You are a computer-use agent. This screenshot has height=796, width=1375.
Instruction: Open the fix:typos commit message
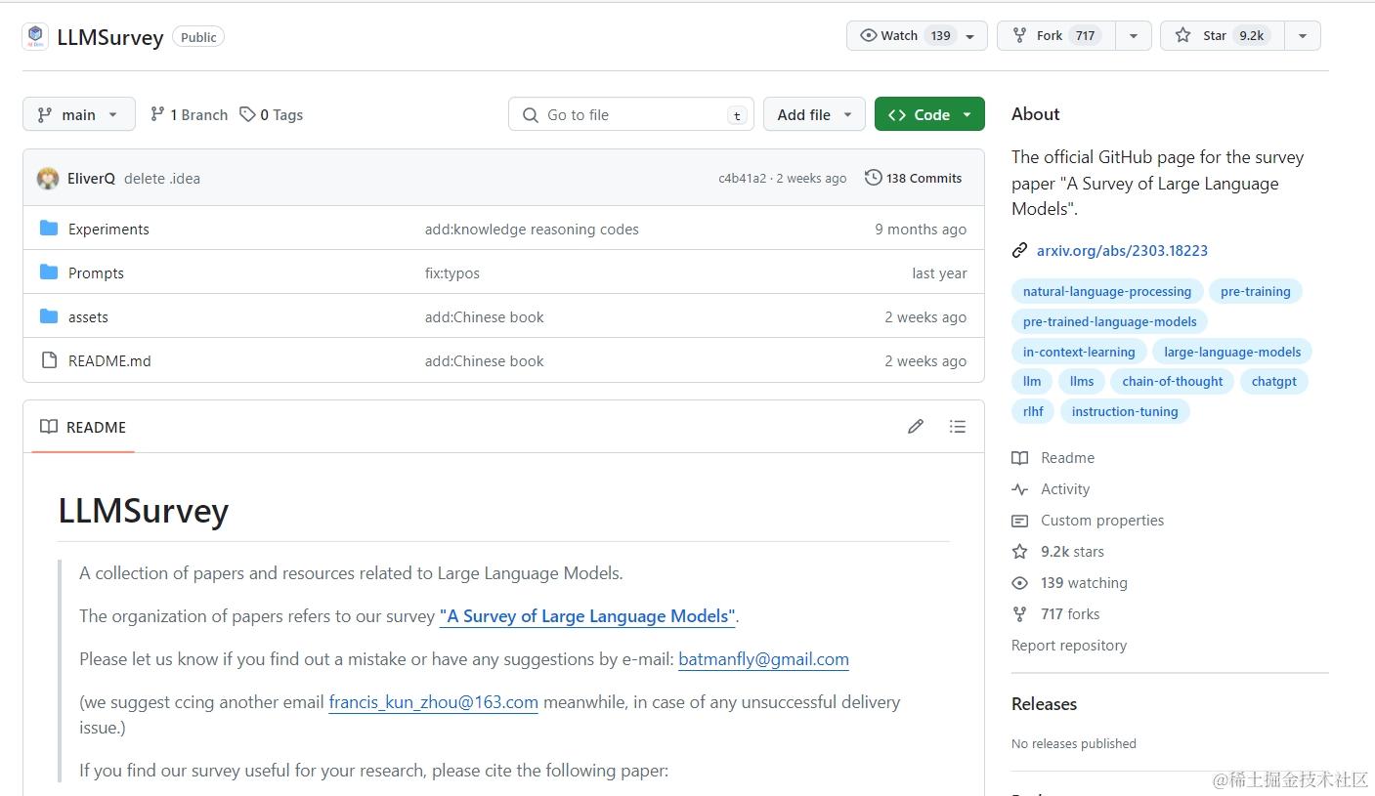tap(452, 272)
